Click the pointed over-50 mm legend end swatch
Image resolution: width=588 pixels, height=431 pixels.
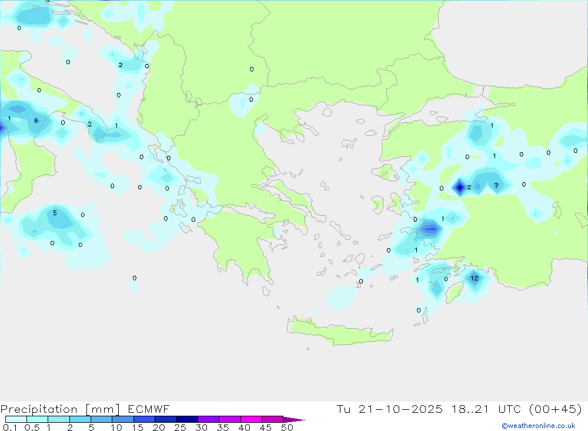(x=294, y=419)
